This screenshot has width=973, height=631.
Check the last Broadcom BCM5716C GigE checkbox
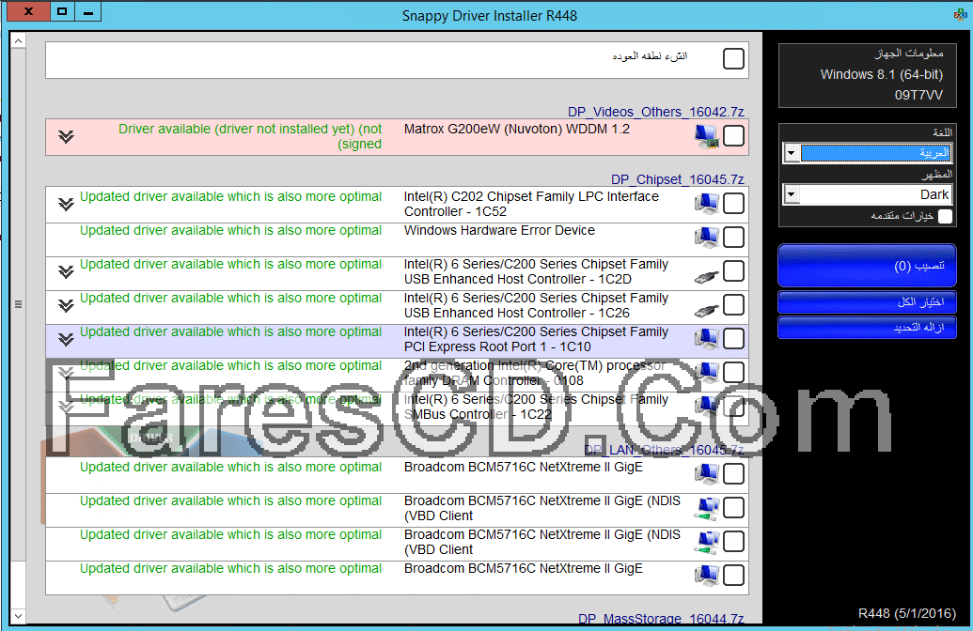733,576
